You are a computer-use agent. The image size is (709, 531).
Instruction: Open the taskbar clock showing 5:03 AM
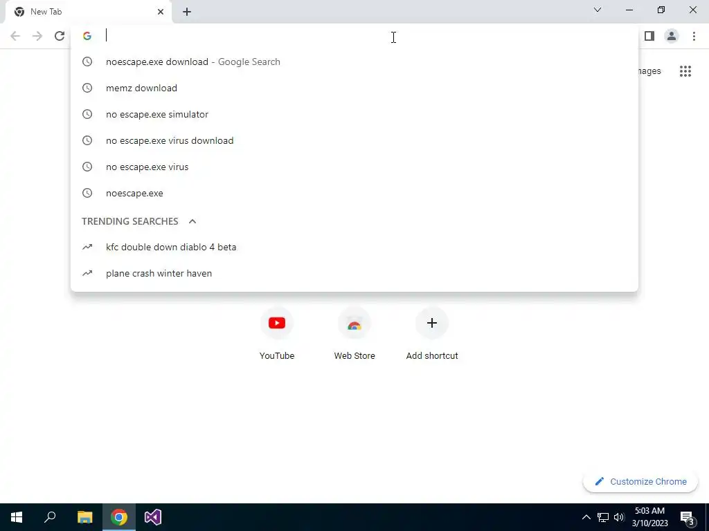(x=649, y=517)
